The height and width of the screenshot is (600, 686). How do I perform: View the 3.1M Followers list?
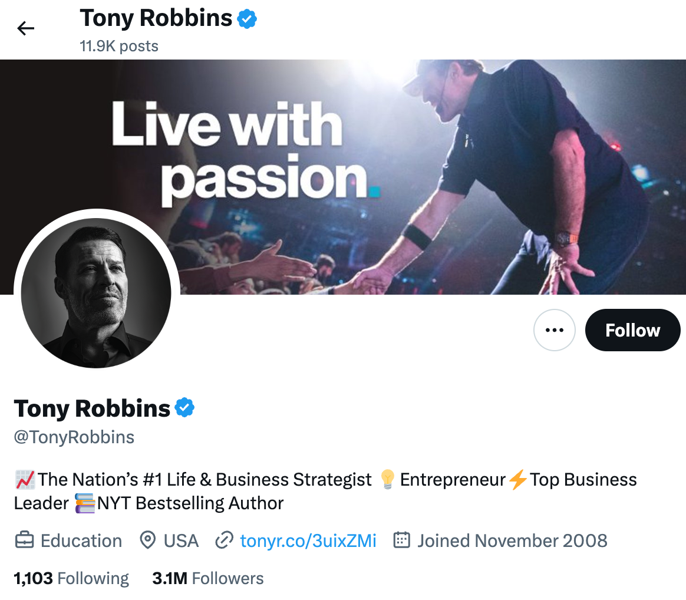pos(207,578)
